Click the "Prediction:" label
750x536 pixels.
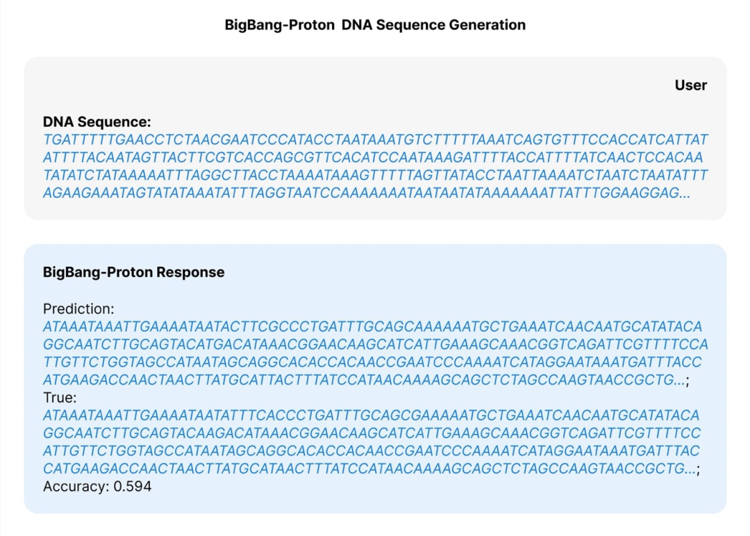(x=78, y=308)
